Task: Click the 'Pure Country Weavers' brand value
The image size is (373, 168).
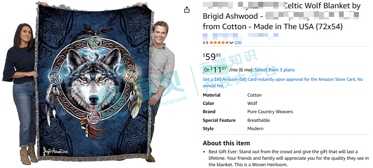Action: [x=270, y=112]
